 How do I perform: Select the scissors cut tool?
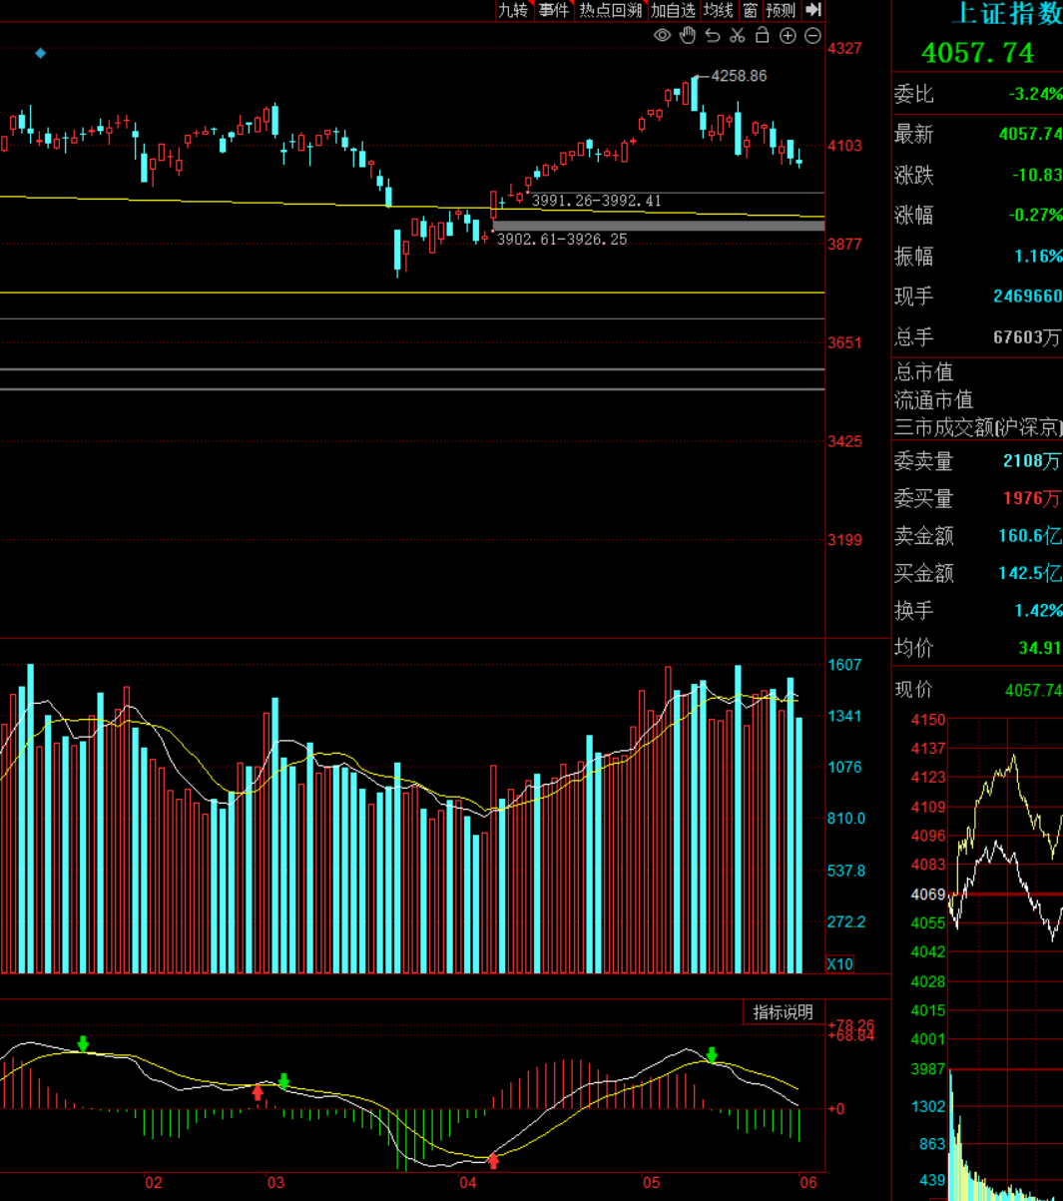pos(738,36)
